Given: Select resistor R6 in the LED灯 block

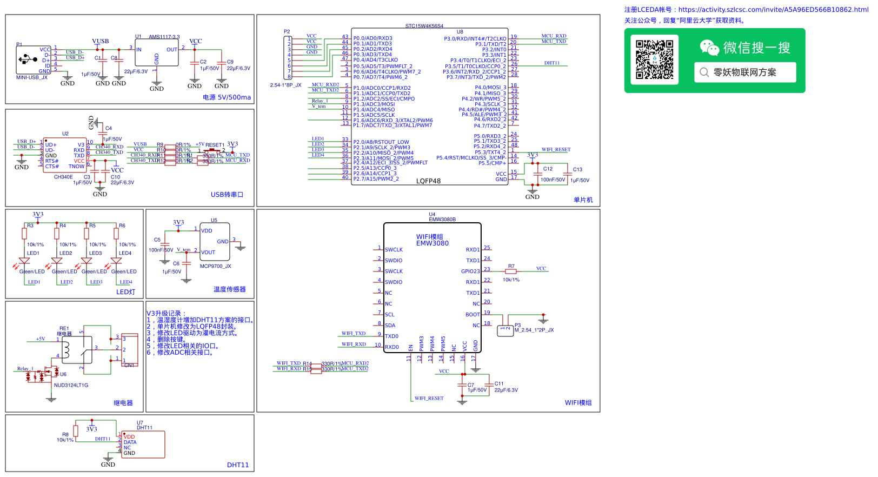Looking at the screenshot, I should (116, 233).
